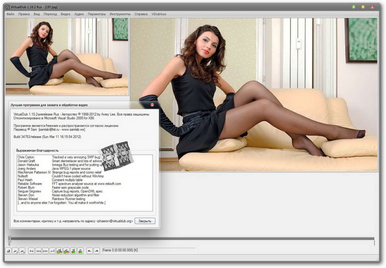Click the Закрыть button in the dialog
Screen dimensions: 386x268
point(145,221)
